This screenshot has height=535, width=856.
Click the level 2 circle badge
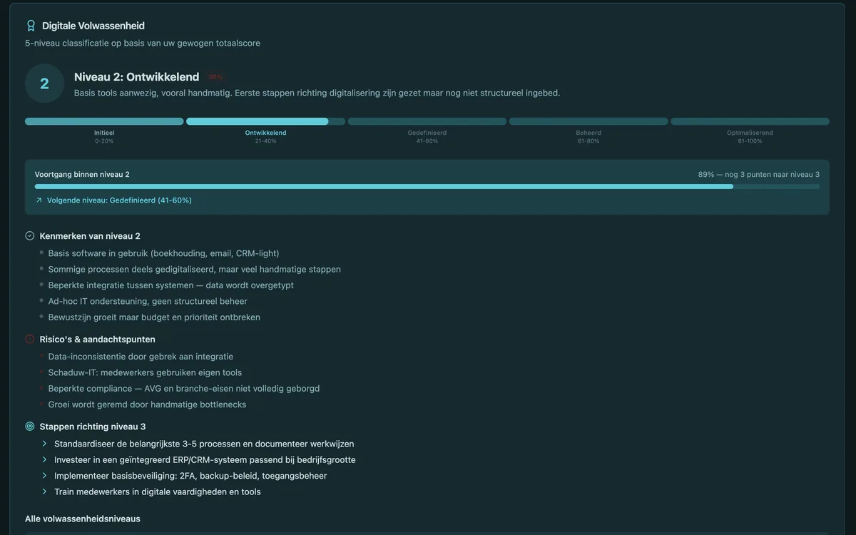(44, 83)
